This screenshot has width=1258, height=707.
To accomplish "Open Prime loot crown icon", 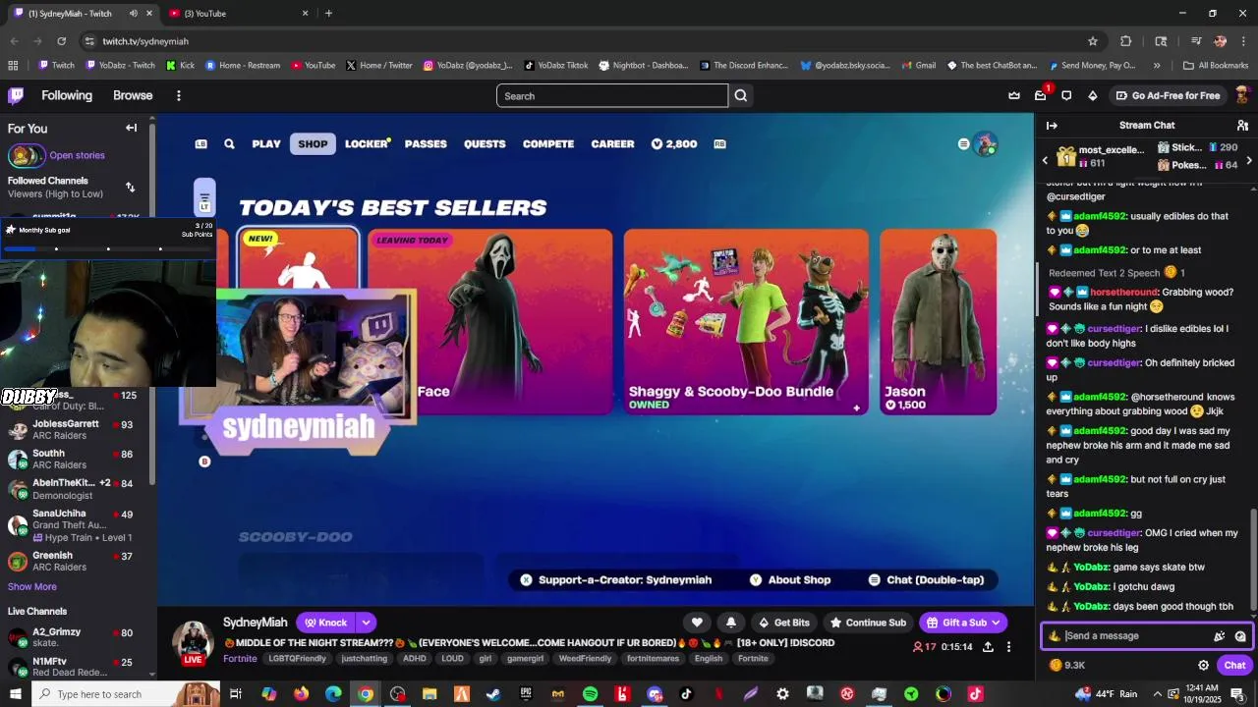I will tap(1014, 95).
